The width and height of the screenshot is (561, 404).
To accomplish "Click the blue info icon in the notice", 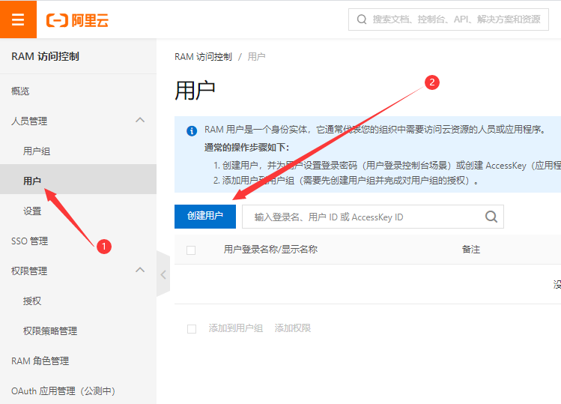I will pyautogui.click(x=192, y=130).
